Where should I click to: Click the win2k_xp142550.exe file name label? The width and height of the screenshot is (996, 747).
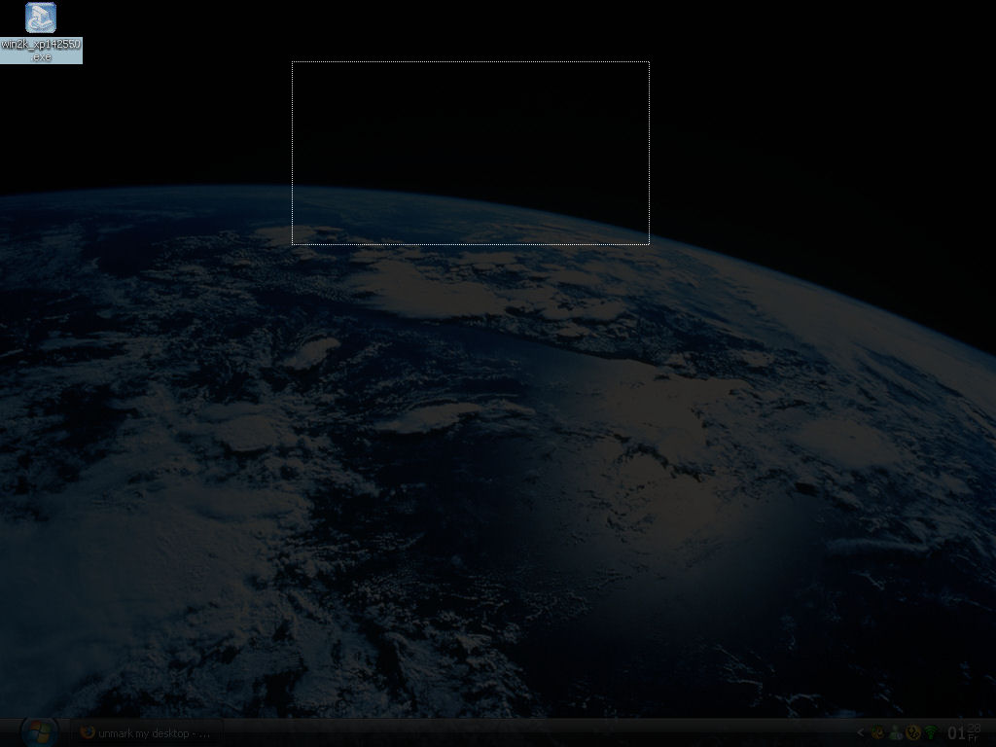click(41, 51)
